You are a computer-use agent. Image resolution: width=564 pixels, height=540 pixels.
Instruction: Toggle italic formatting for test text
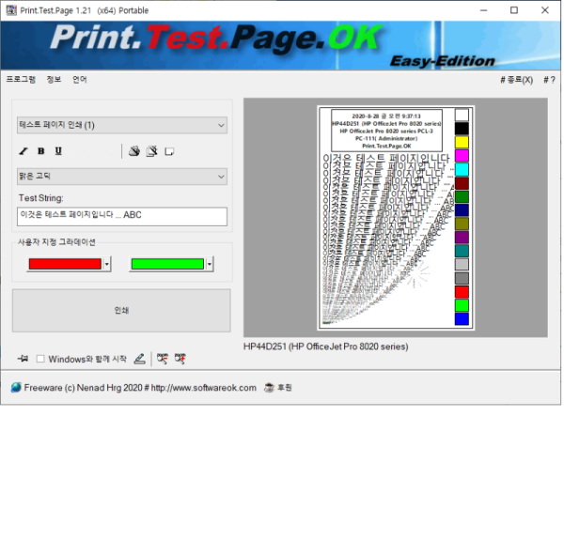coord(23,151)
